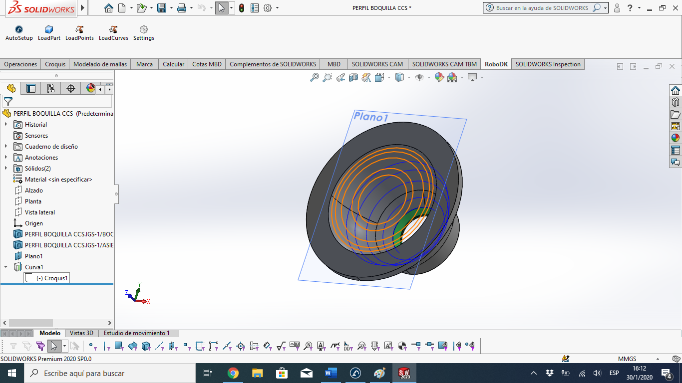682x383 pixels.
Task: Open the DimXpertManager crosshair tab
Action: tap(71, 89)
